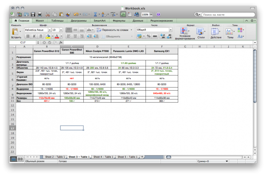Screen dimensions: 266x176
Task: Open number format 'Общий' dropdown
Action: (171, 30)
